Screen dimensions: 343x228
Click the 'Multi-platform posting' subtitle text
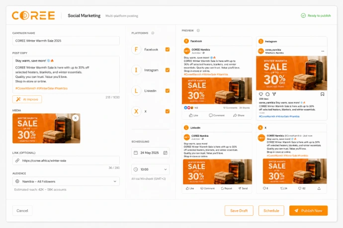click(122, 16)
